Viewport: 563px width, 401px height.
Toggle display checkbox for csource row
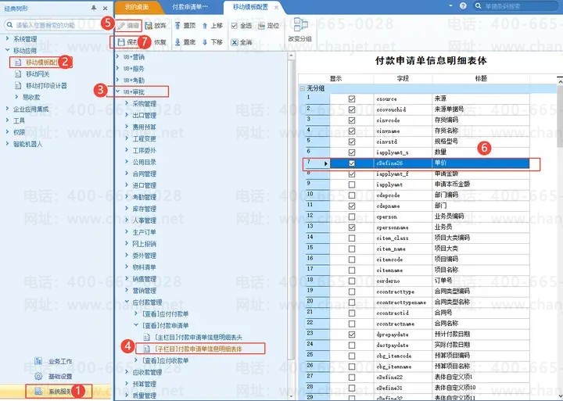(x=352, y=99)
